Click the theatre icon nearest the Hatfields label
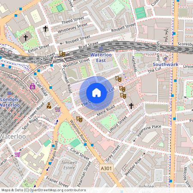 118,78
